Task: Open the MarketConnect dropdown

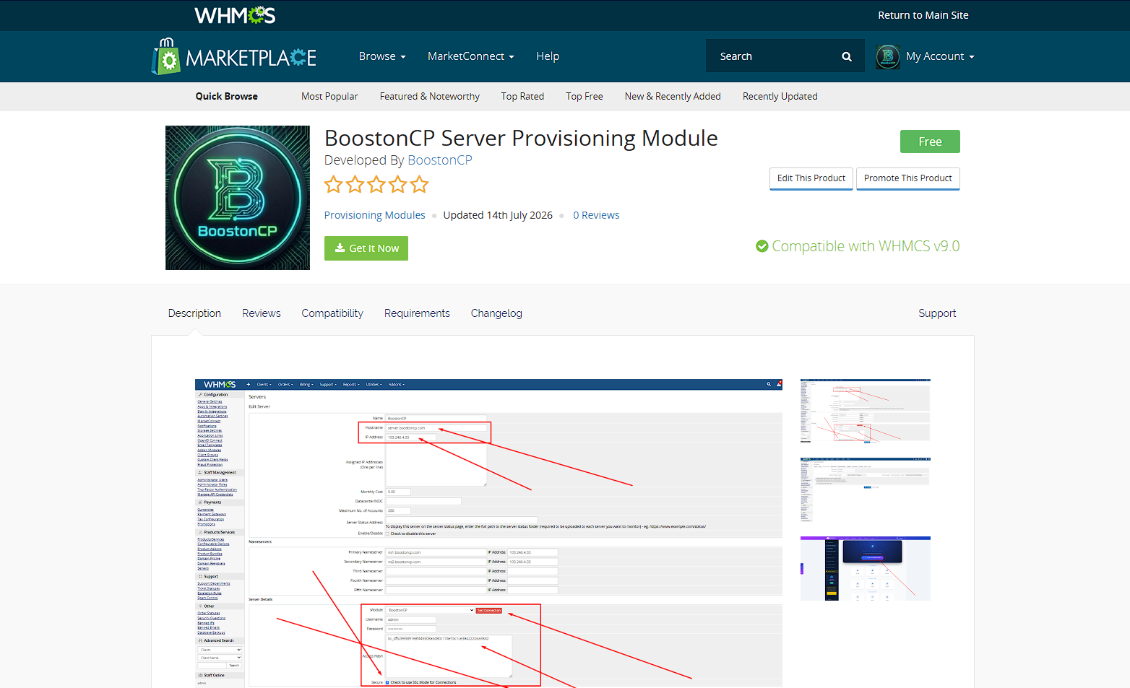Action: click(x=471, y=56)
